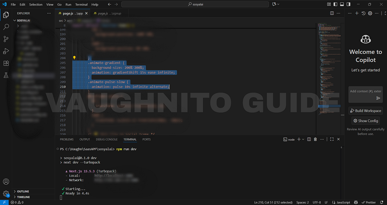The image size is (387, 205).
Task: Switch to the PROBLEMS panel tab
Action: [x=67, y=139]
